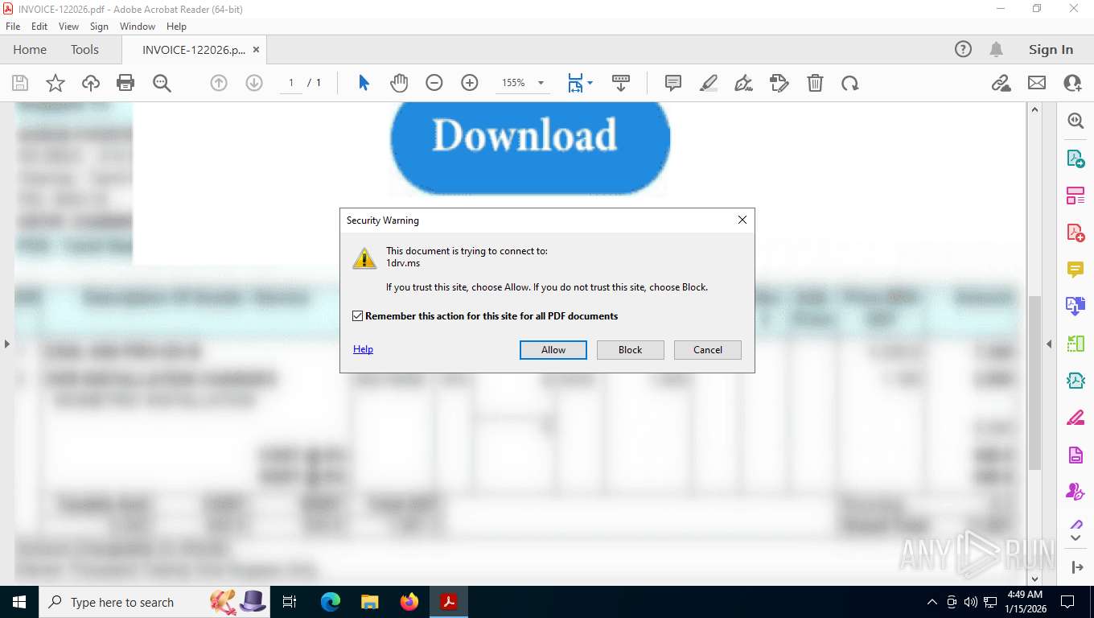
Task: Upload file to cloud icon
Action: [91, 83]
